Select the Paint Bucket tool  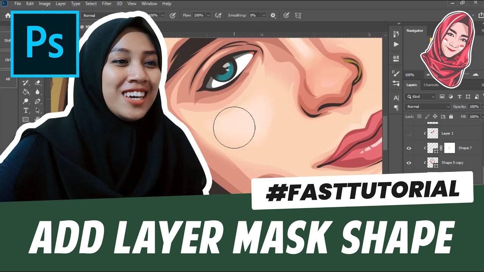pyautogui.click(x=26, y=92)
